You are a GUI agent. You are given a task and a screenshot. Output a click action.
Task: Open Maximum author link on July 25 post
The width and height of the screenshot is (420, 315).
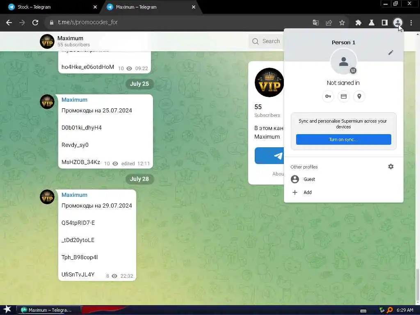point(74,100)
